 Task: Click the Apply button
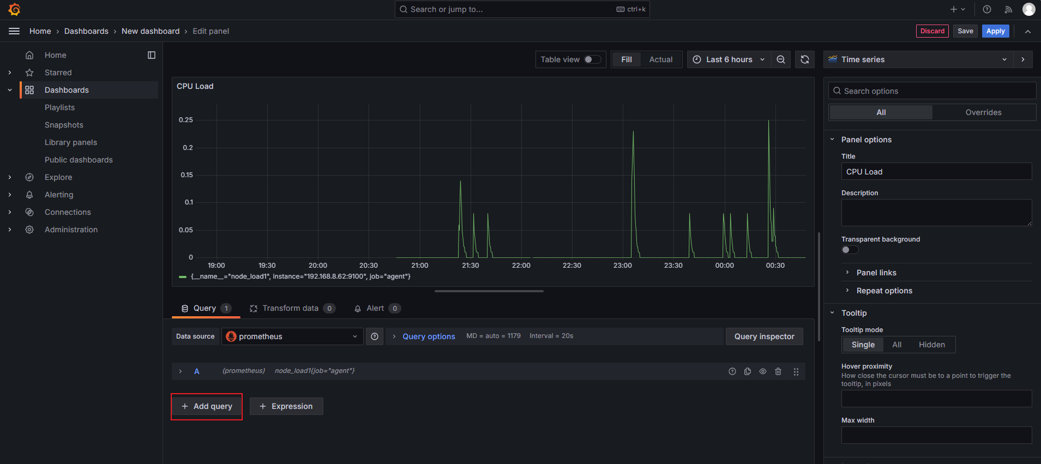click(x=995, y=31)
